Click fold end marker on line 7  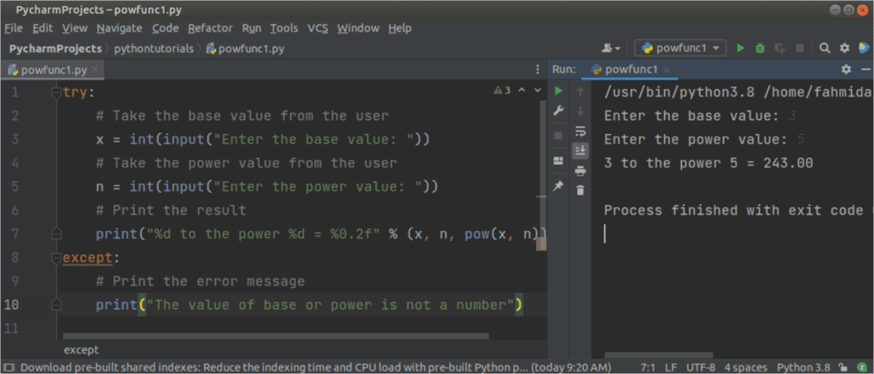[x=55, y=234]
